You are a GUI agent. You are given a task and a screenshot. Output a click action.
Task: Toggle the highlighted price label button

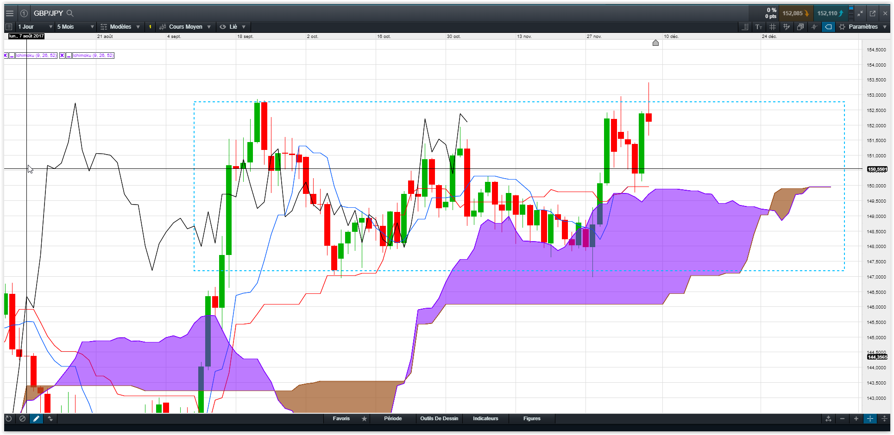tap(828, 27)
